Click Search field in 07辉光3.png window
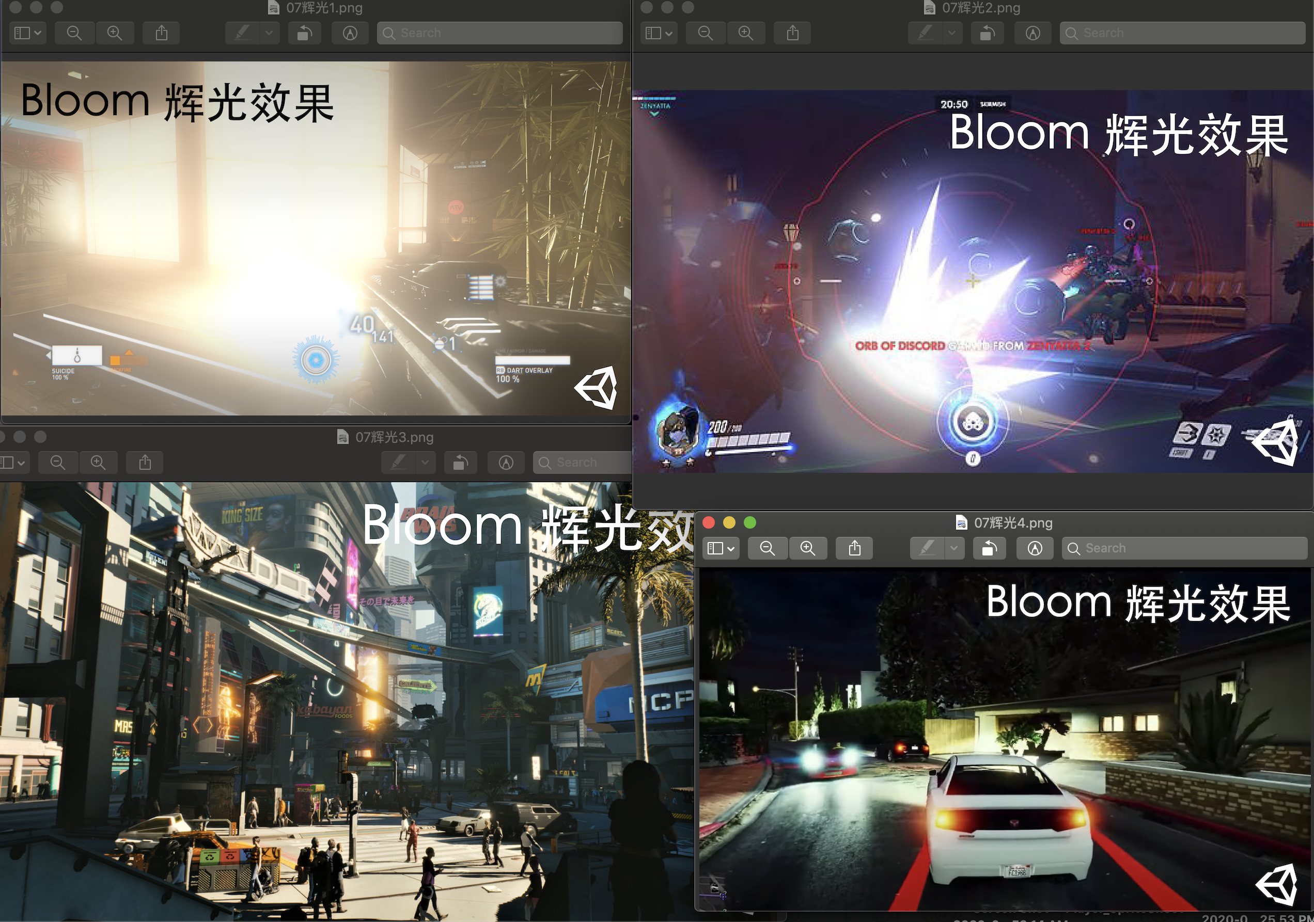This screenshot has height=922, width=1314. point(583,463)
